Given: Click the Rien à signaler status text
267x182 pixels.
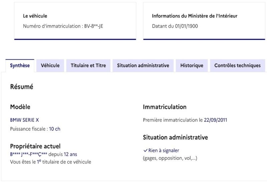Looking at the screenshot, I should pyautogui.click(x=164, y=150).
